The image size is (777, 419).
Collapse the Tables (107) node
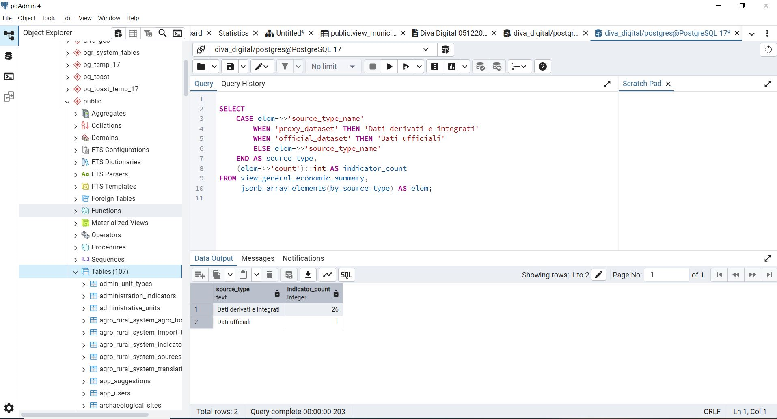coord(76,272)
